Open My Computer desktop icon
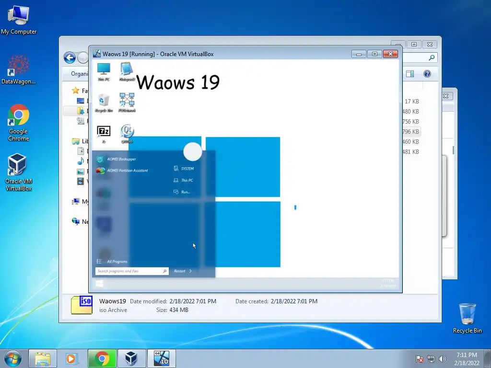Image resolution: width=491 pixels, height=368 pixels. coord(19,20)
